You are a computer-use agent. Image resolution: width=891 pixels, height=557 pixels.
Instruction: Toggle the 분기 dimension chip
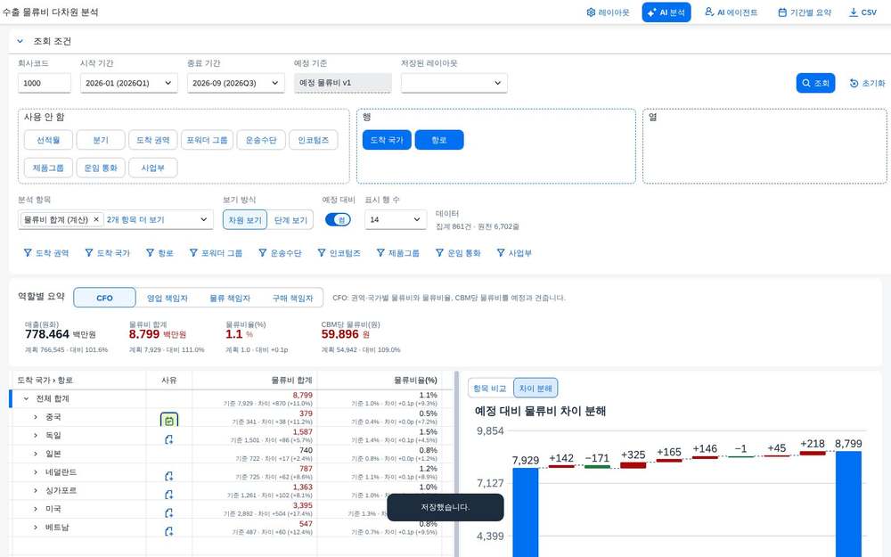pyautogui.click(x=101, y=140)
